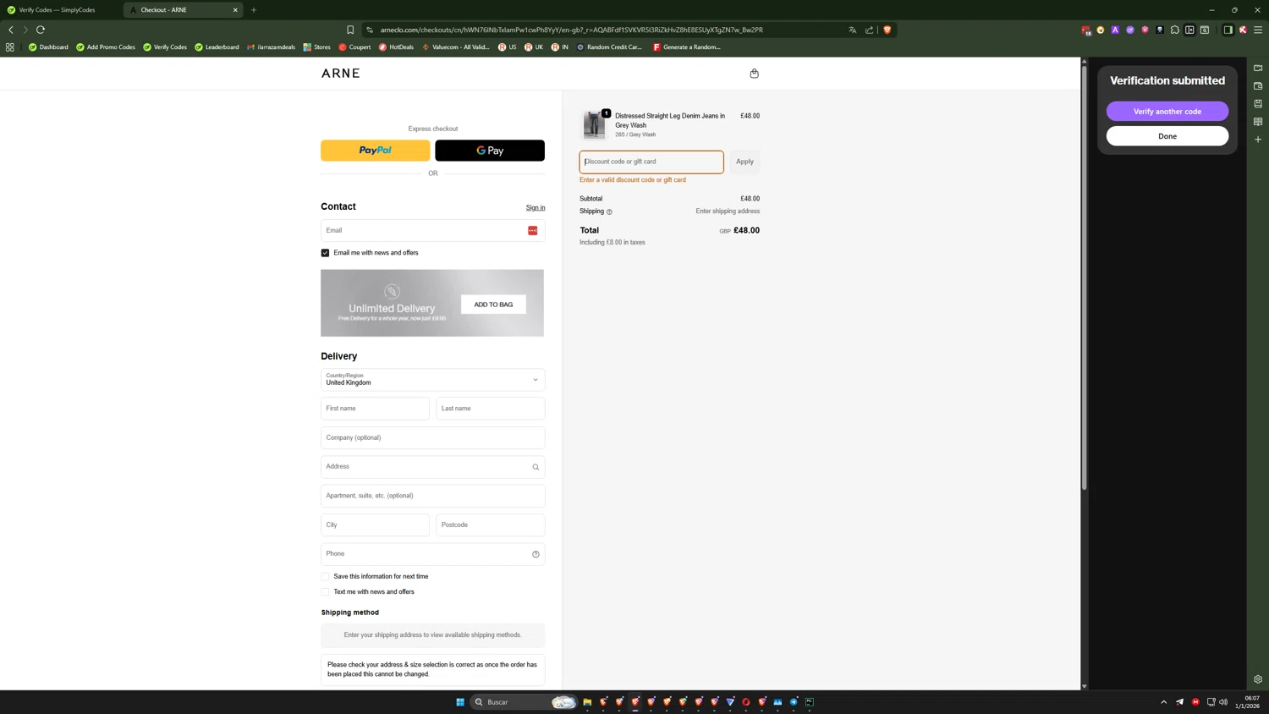Viewport: 1269px width, 714px height.
Task: Click the Shipping info question-mark icon
Action: pyautogui.click(x=609, y=211)
